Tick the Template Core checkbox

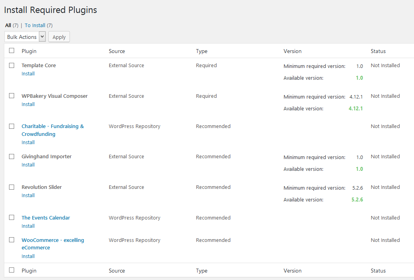point(12,65)
